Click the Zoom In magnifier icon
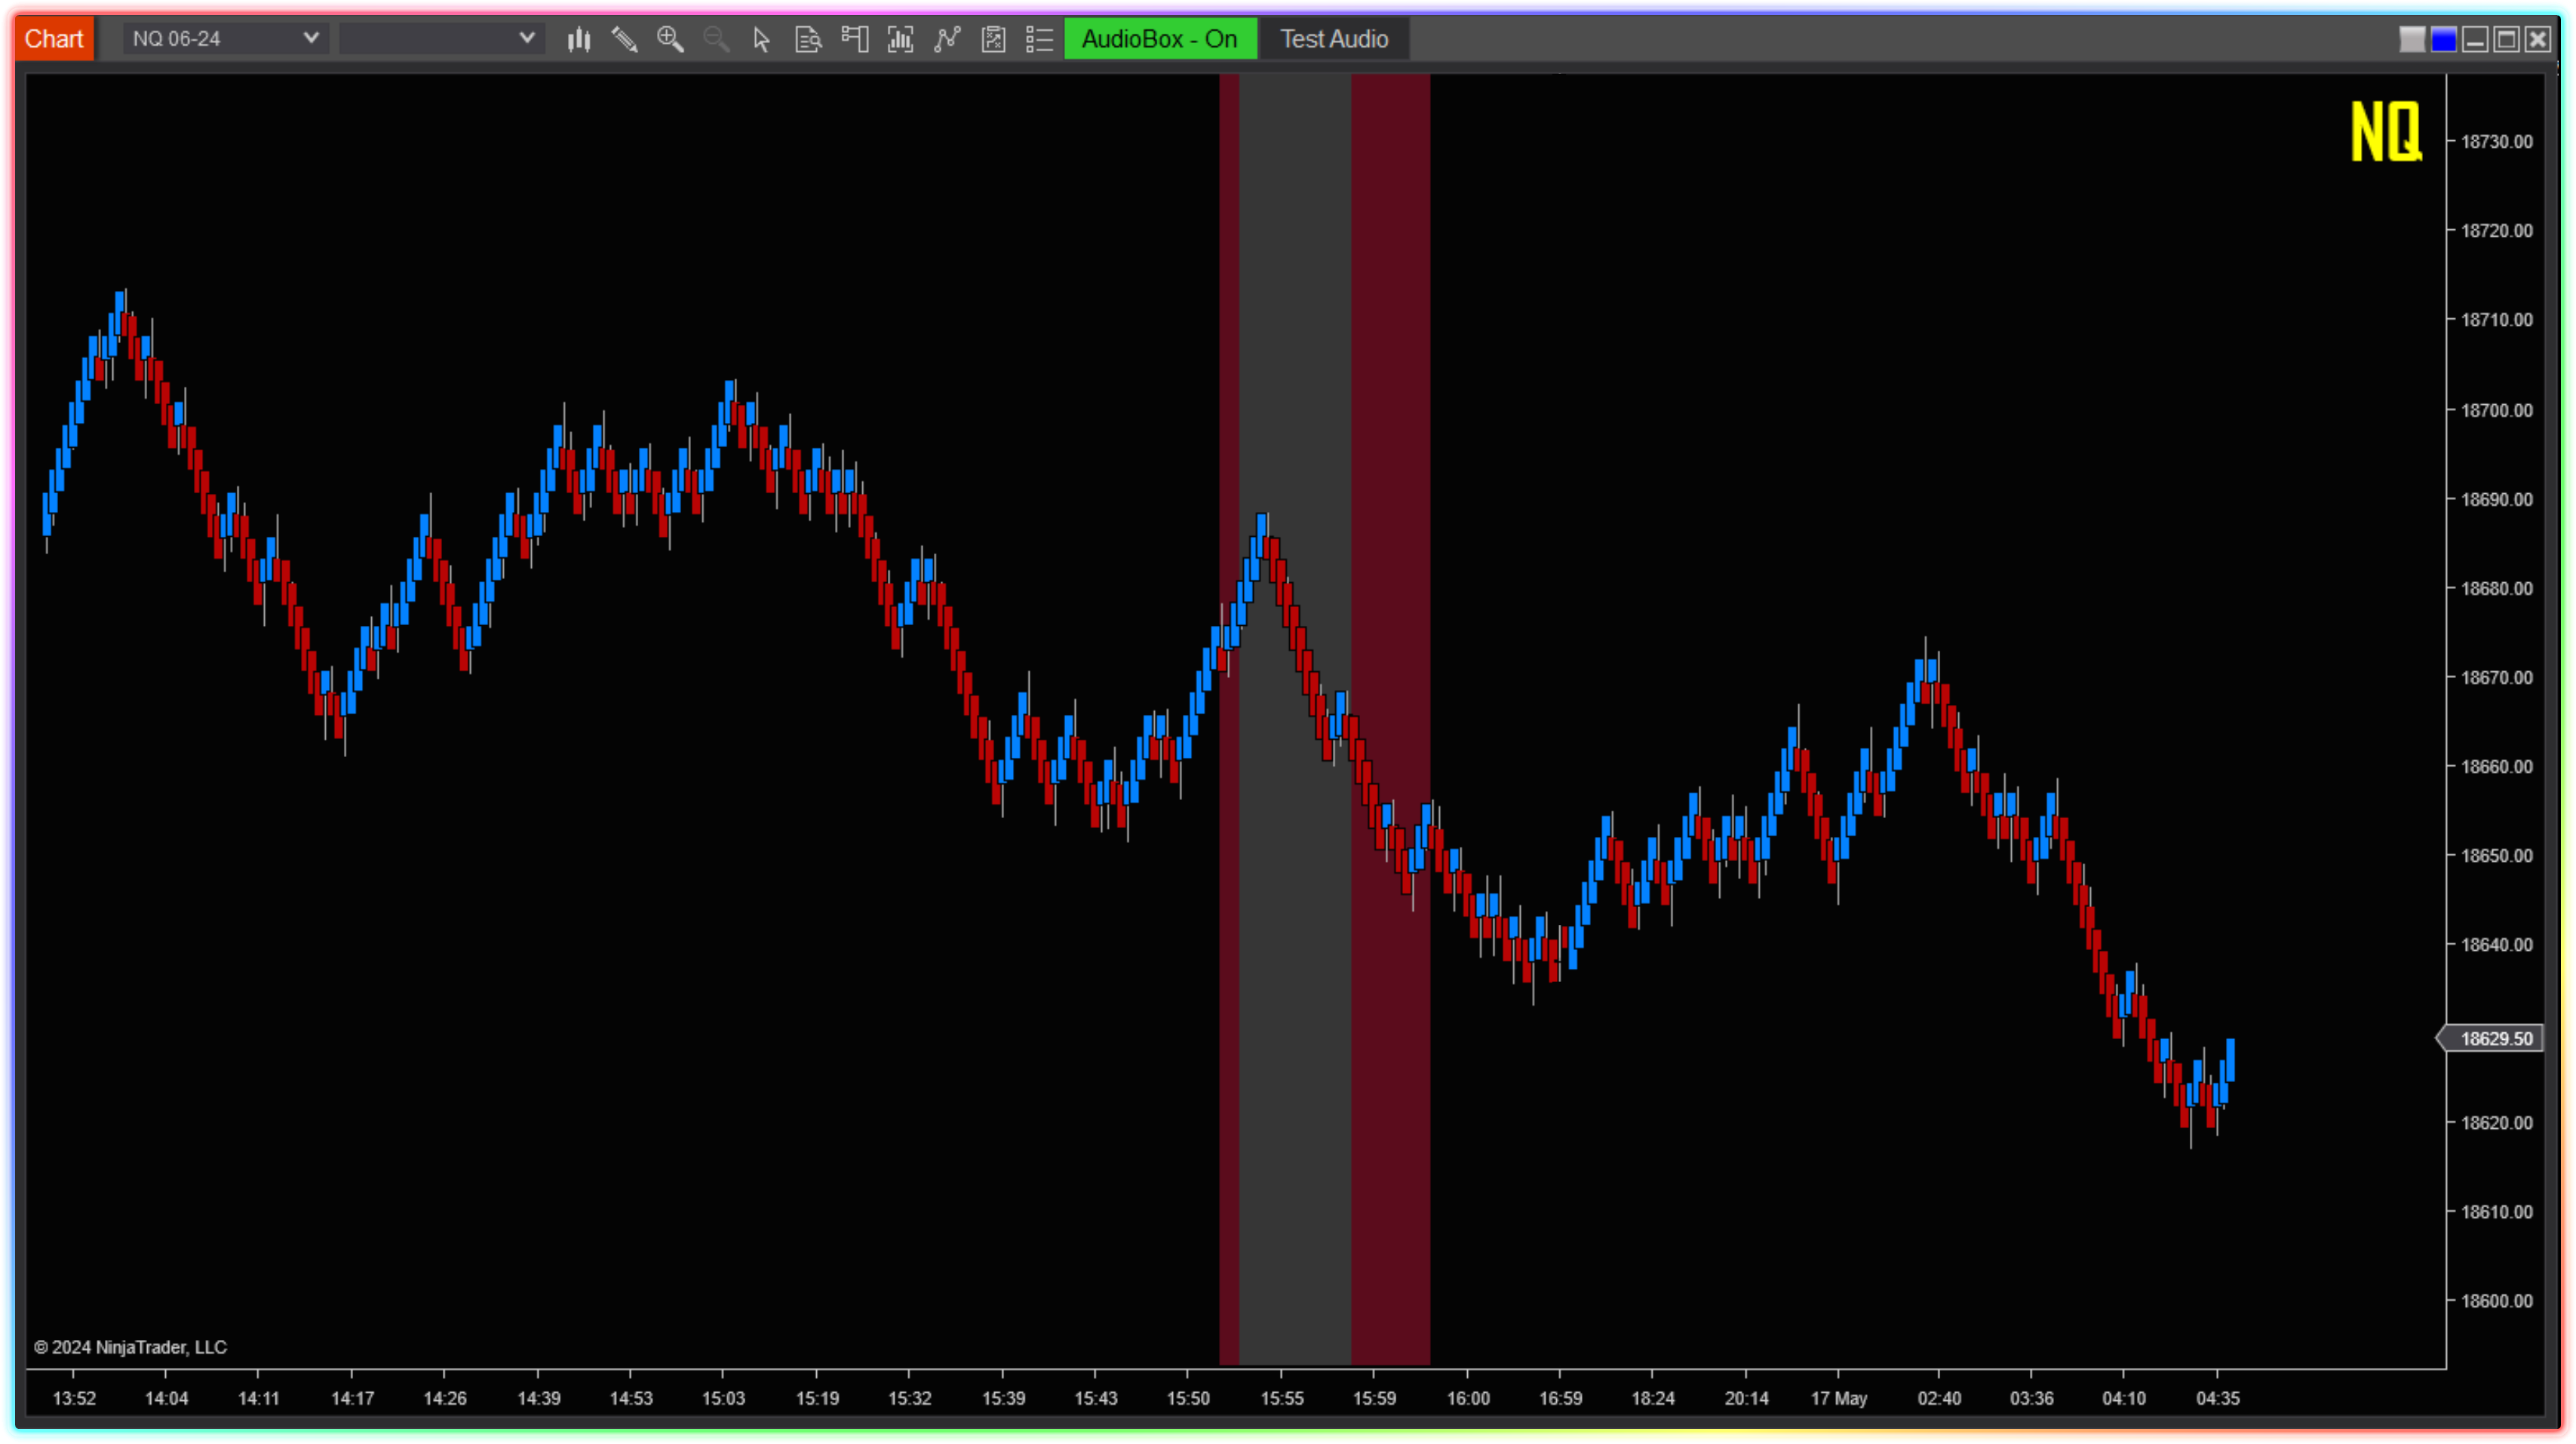 pos(670,39)
